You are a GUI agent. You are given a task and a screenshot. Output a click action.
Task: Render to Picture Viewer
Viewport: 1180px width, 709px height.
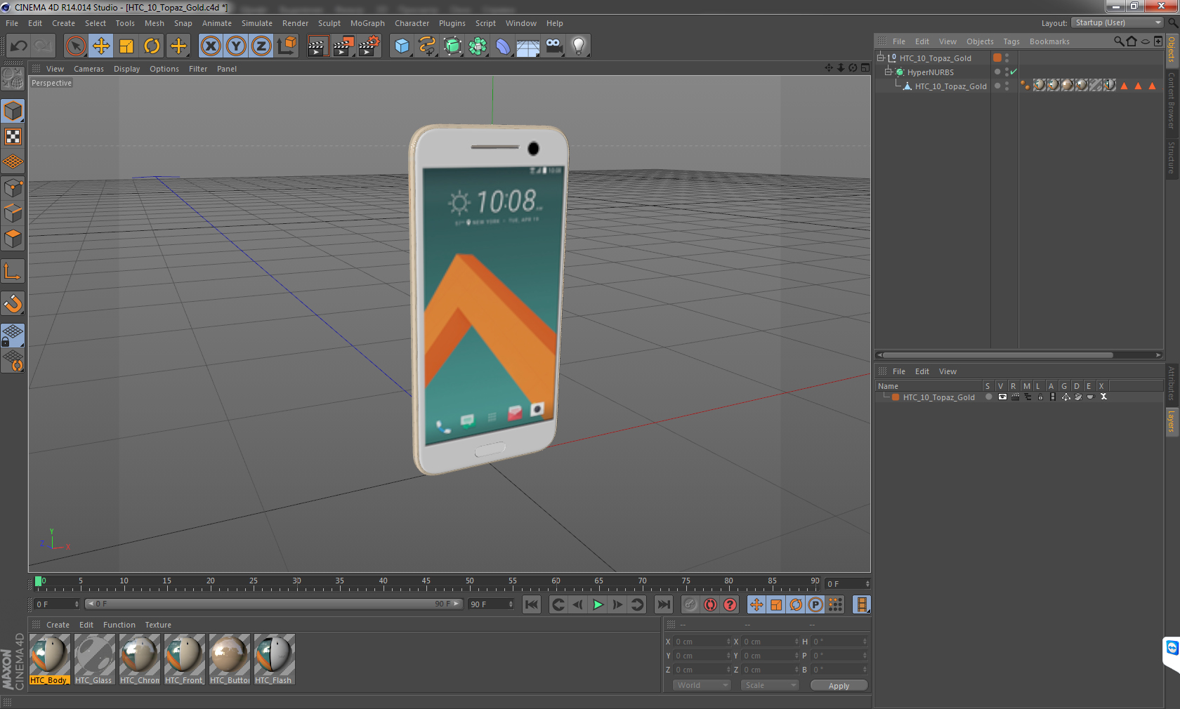point(343,46)
